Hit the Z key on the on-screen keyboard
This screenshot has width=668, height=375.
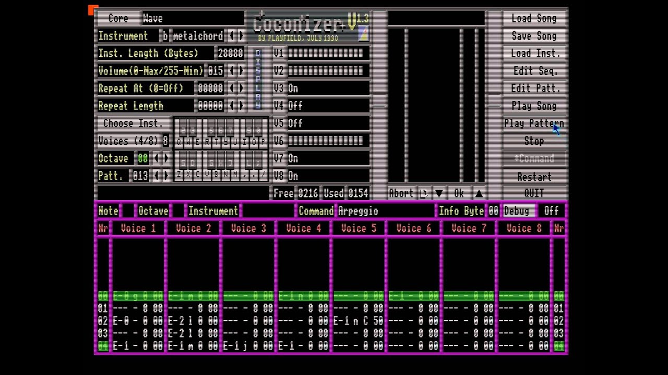coord(179,176)
